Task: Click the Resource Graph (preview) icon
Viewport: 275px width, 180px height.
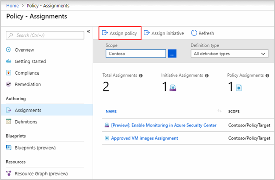Action: [9, 173]
